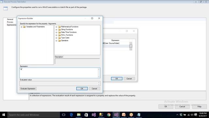Select the String Functions label
The image size is (209, 118).
[x=67, y=29]
